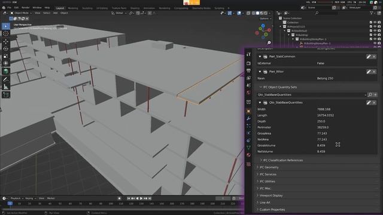This screenshot has height=215, width=383.
Task: Activate the Scale tool
Action: click(5, 56)
